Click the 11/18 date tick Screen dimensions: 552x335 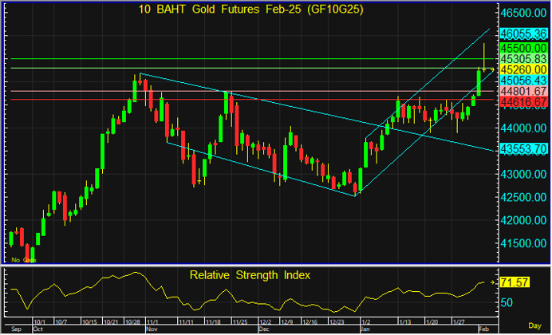(x=213, y=322)
